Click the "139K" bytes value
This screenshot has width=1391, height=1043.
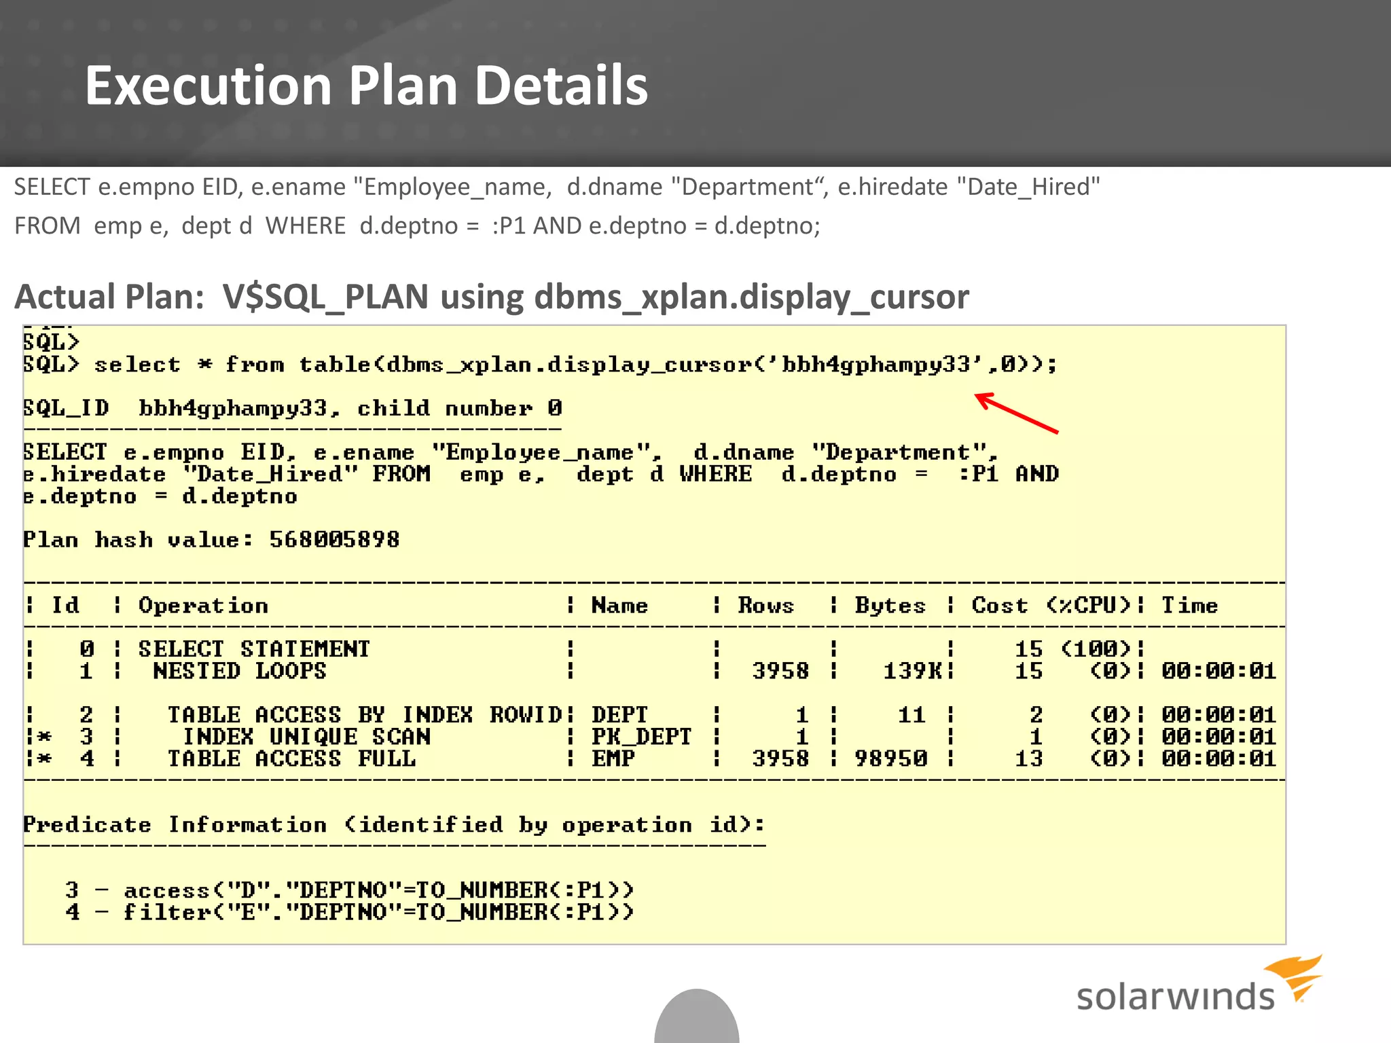point(912,671)
